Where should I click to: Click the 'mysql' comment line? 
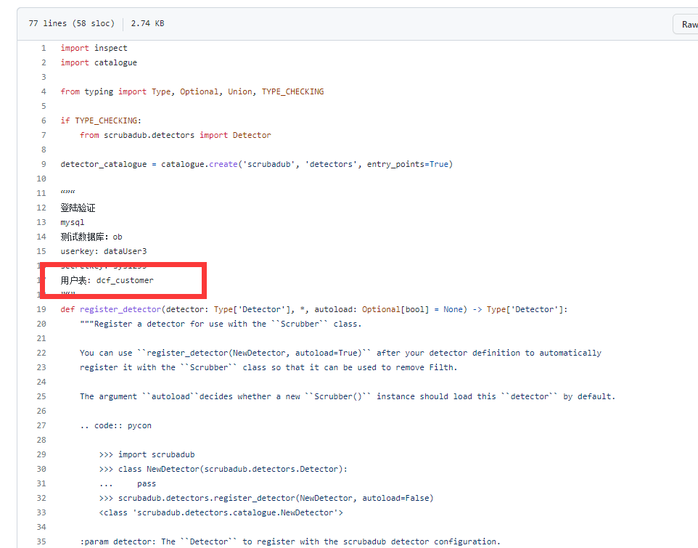pyautogui.click(x=73, y=222)
